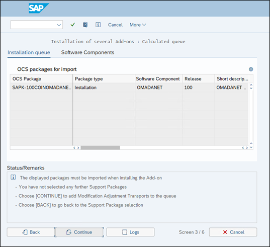Expand the command field dropdown arrow

(x=59, y=25)
